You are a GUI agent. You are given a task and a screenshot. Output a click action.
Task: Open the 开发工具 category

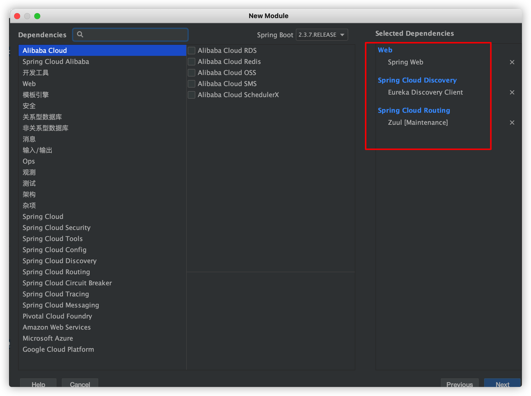102,73
